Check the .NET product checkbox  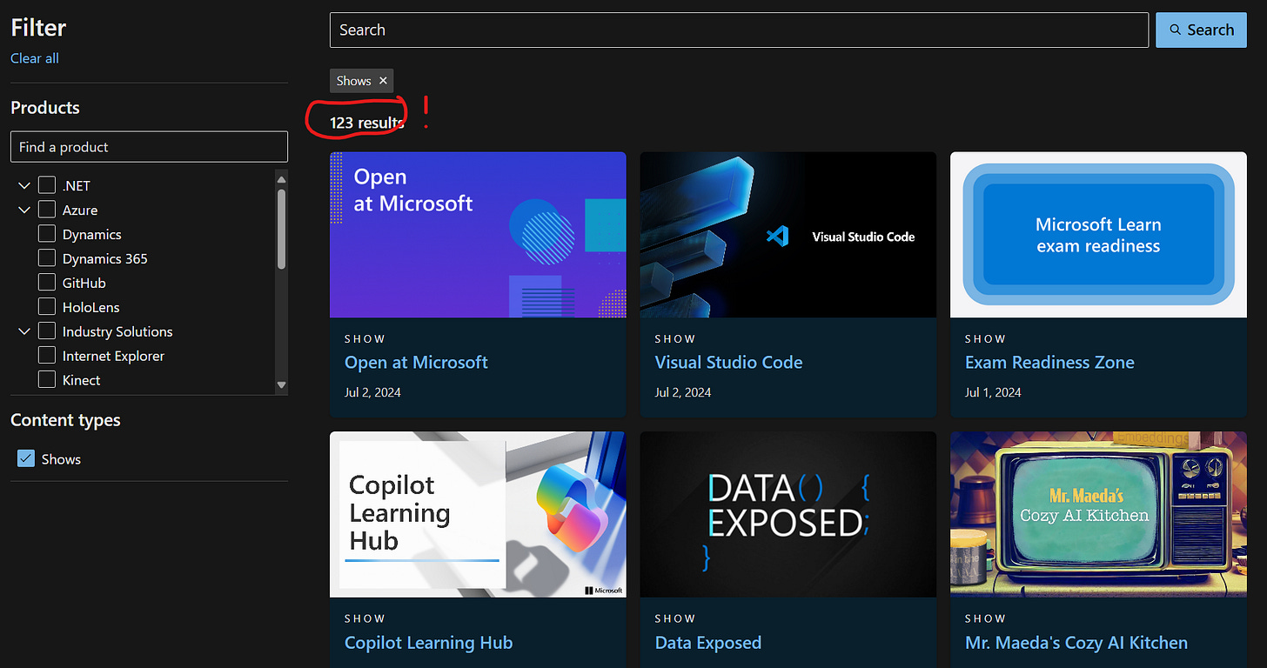[47, 185]
